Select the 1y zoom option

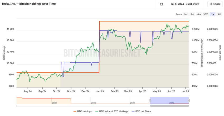tap(212, 14)
